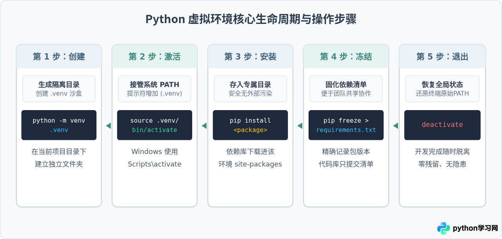Select the 第 5 步：退出 header
Viewport: 502px width, 239px height.
442,56
